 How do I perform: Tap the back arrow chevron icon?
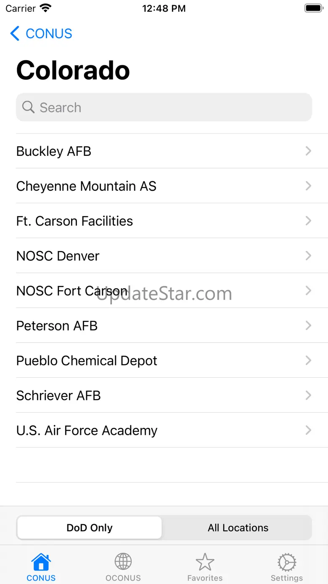click(x=15, y=34)
